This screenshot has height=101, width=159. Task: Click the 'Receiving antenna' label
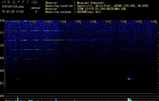point(58,12)
